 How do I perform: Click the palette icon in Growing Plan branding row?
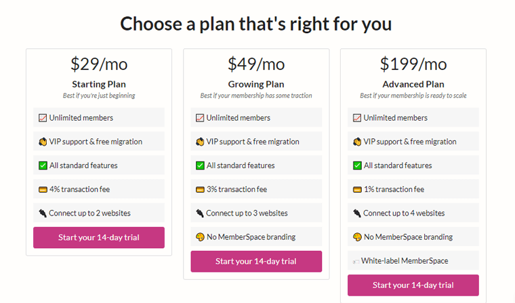click(x=200, y=237)
